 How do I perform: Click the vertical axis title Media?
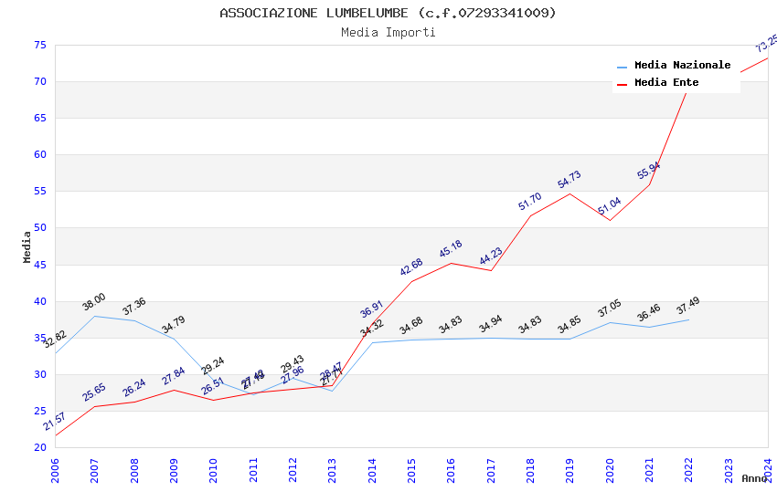point(27,246)
